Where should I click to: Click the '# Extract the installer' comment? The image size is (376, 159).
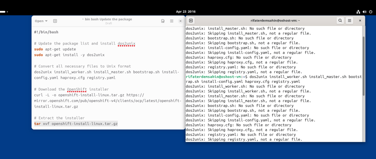[59, 118]
